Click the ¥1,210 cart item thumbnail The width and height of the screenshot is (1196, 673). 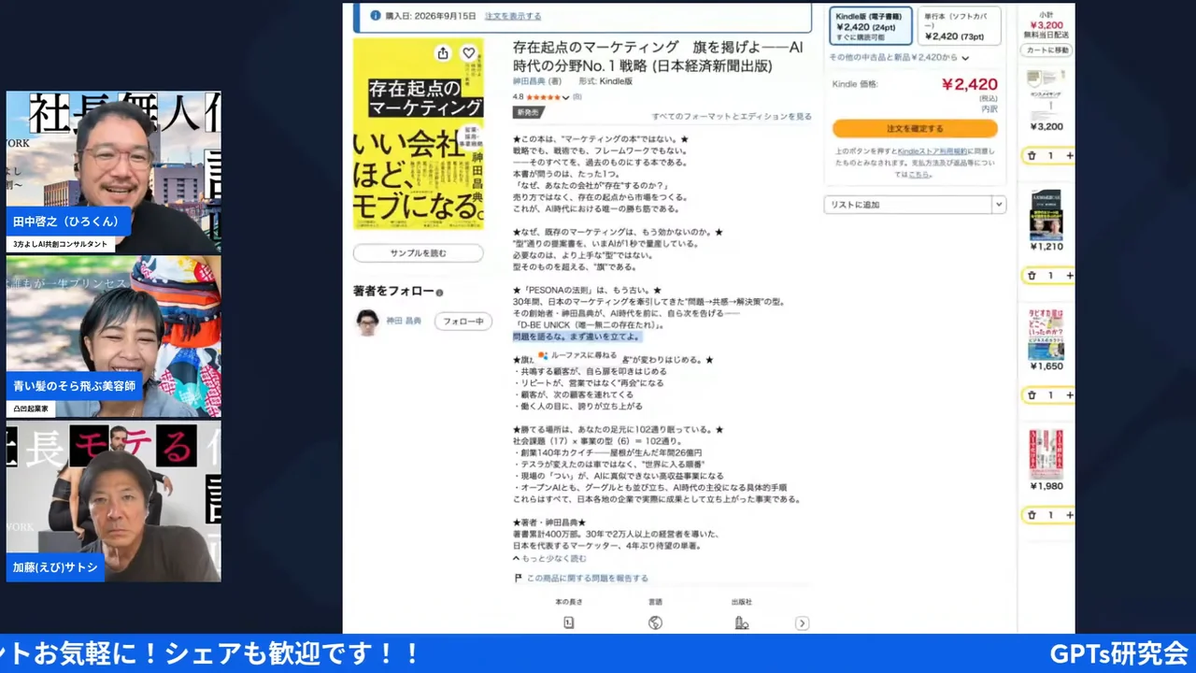point(1046,213)
